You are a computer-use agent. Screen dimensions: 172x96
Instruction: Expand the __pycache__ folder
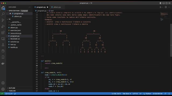pos(16,22)
